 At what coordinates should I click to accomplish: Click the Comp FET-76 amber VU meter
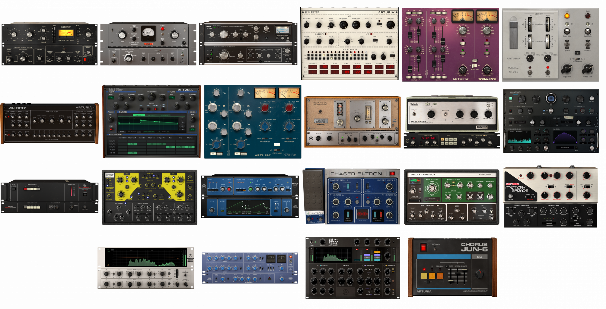tap(65, 33)
